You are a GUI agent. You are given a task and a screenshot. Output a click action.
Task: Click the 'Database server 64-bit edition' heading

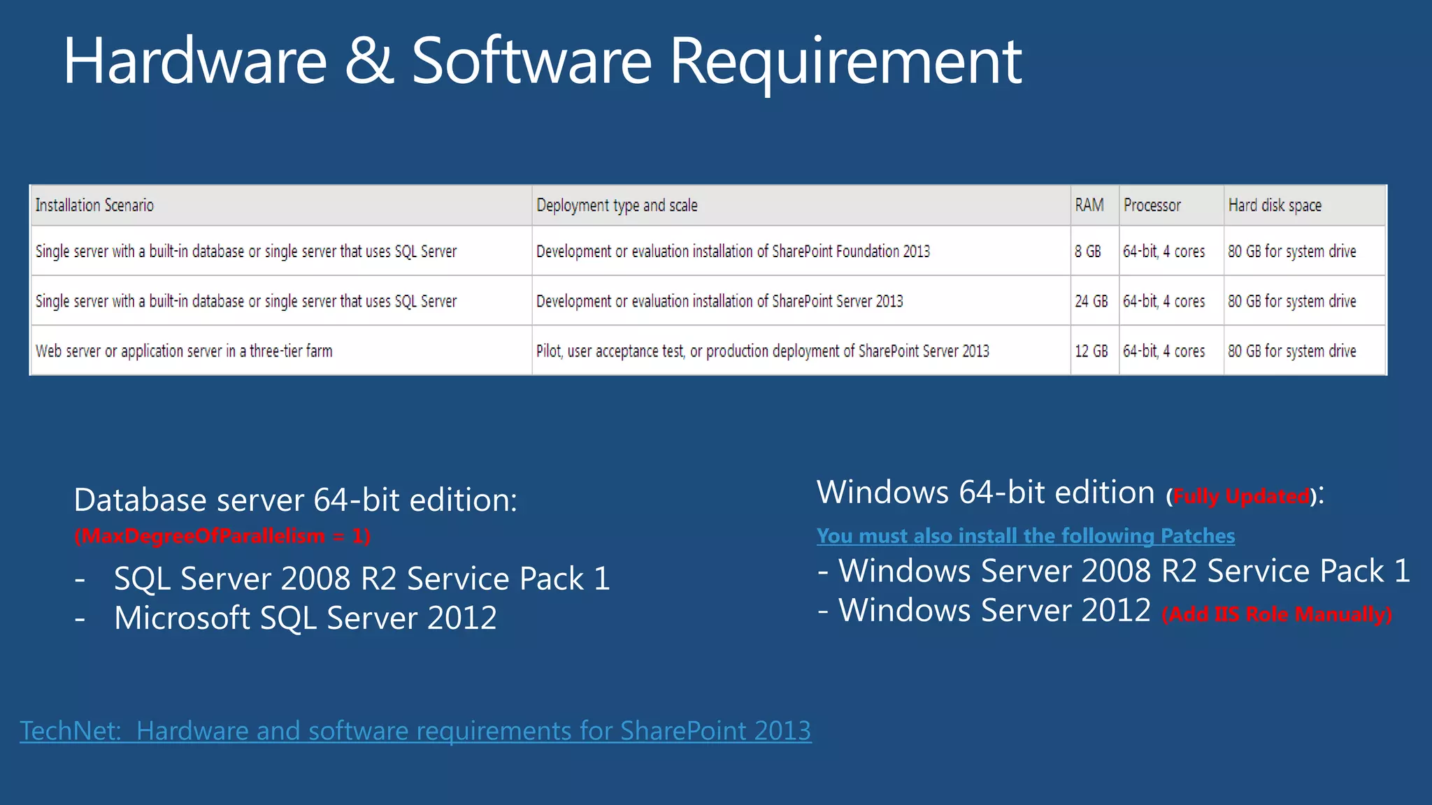[295, 500]
